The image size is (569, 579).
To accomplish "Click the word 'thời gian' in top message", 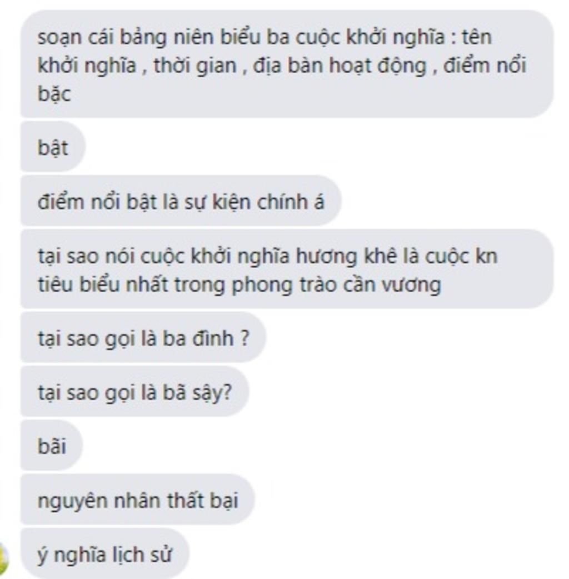I will click(x=195, y=66).
